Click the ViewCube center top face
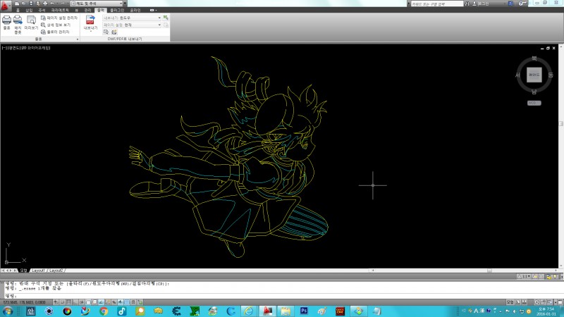This screenshot has height=317, width=564. 534,75
